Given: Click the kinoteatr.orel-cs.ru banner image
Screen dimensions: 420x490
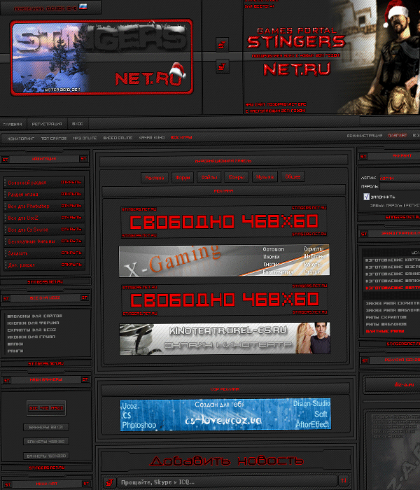Looking at the screenshot, I should pyautogui.click(x=225, y=338).
